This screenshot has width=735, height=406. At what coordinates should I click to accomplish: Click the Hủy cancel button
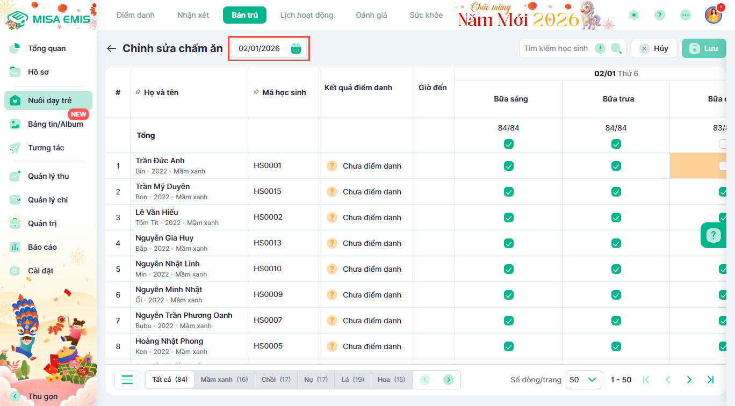coord(653,48)
